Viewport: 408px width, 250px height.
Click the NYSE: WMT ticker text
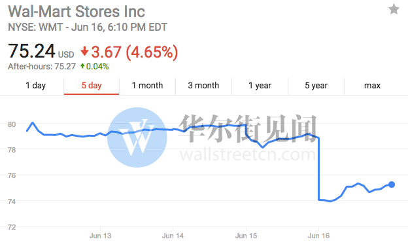[35, 27]
